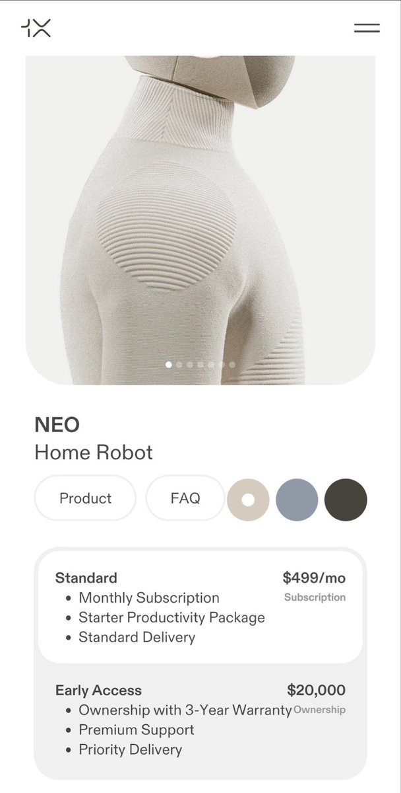Select the Standard subscription plan card
The image size is (401, 793).
pos(200,607)
